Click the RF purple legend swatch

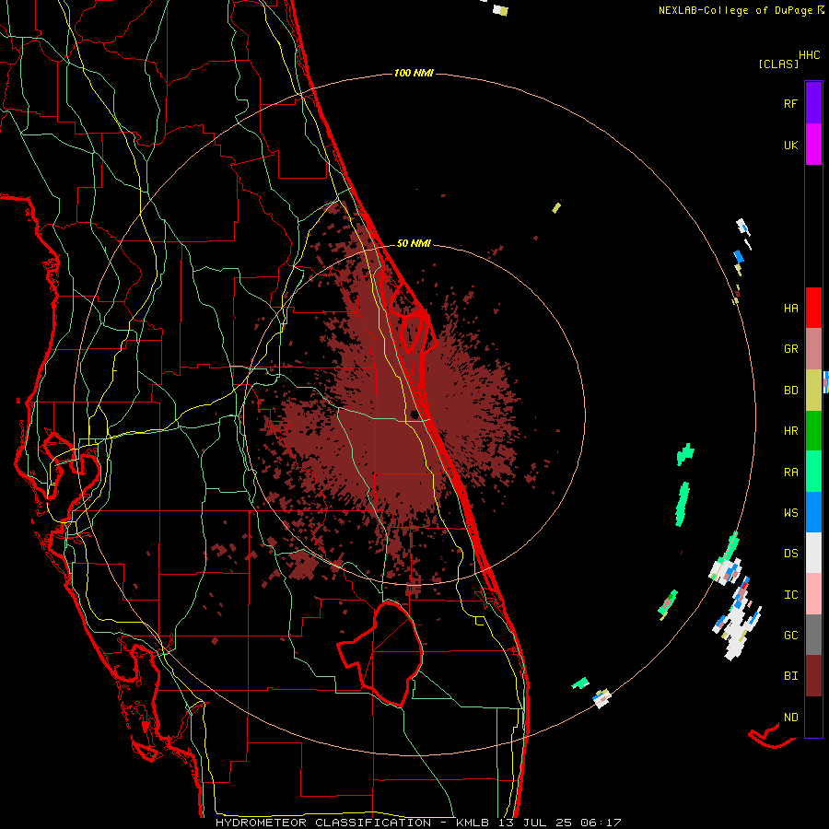tap(813, 102)
